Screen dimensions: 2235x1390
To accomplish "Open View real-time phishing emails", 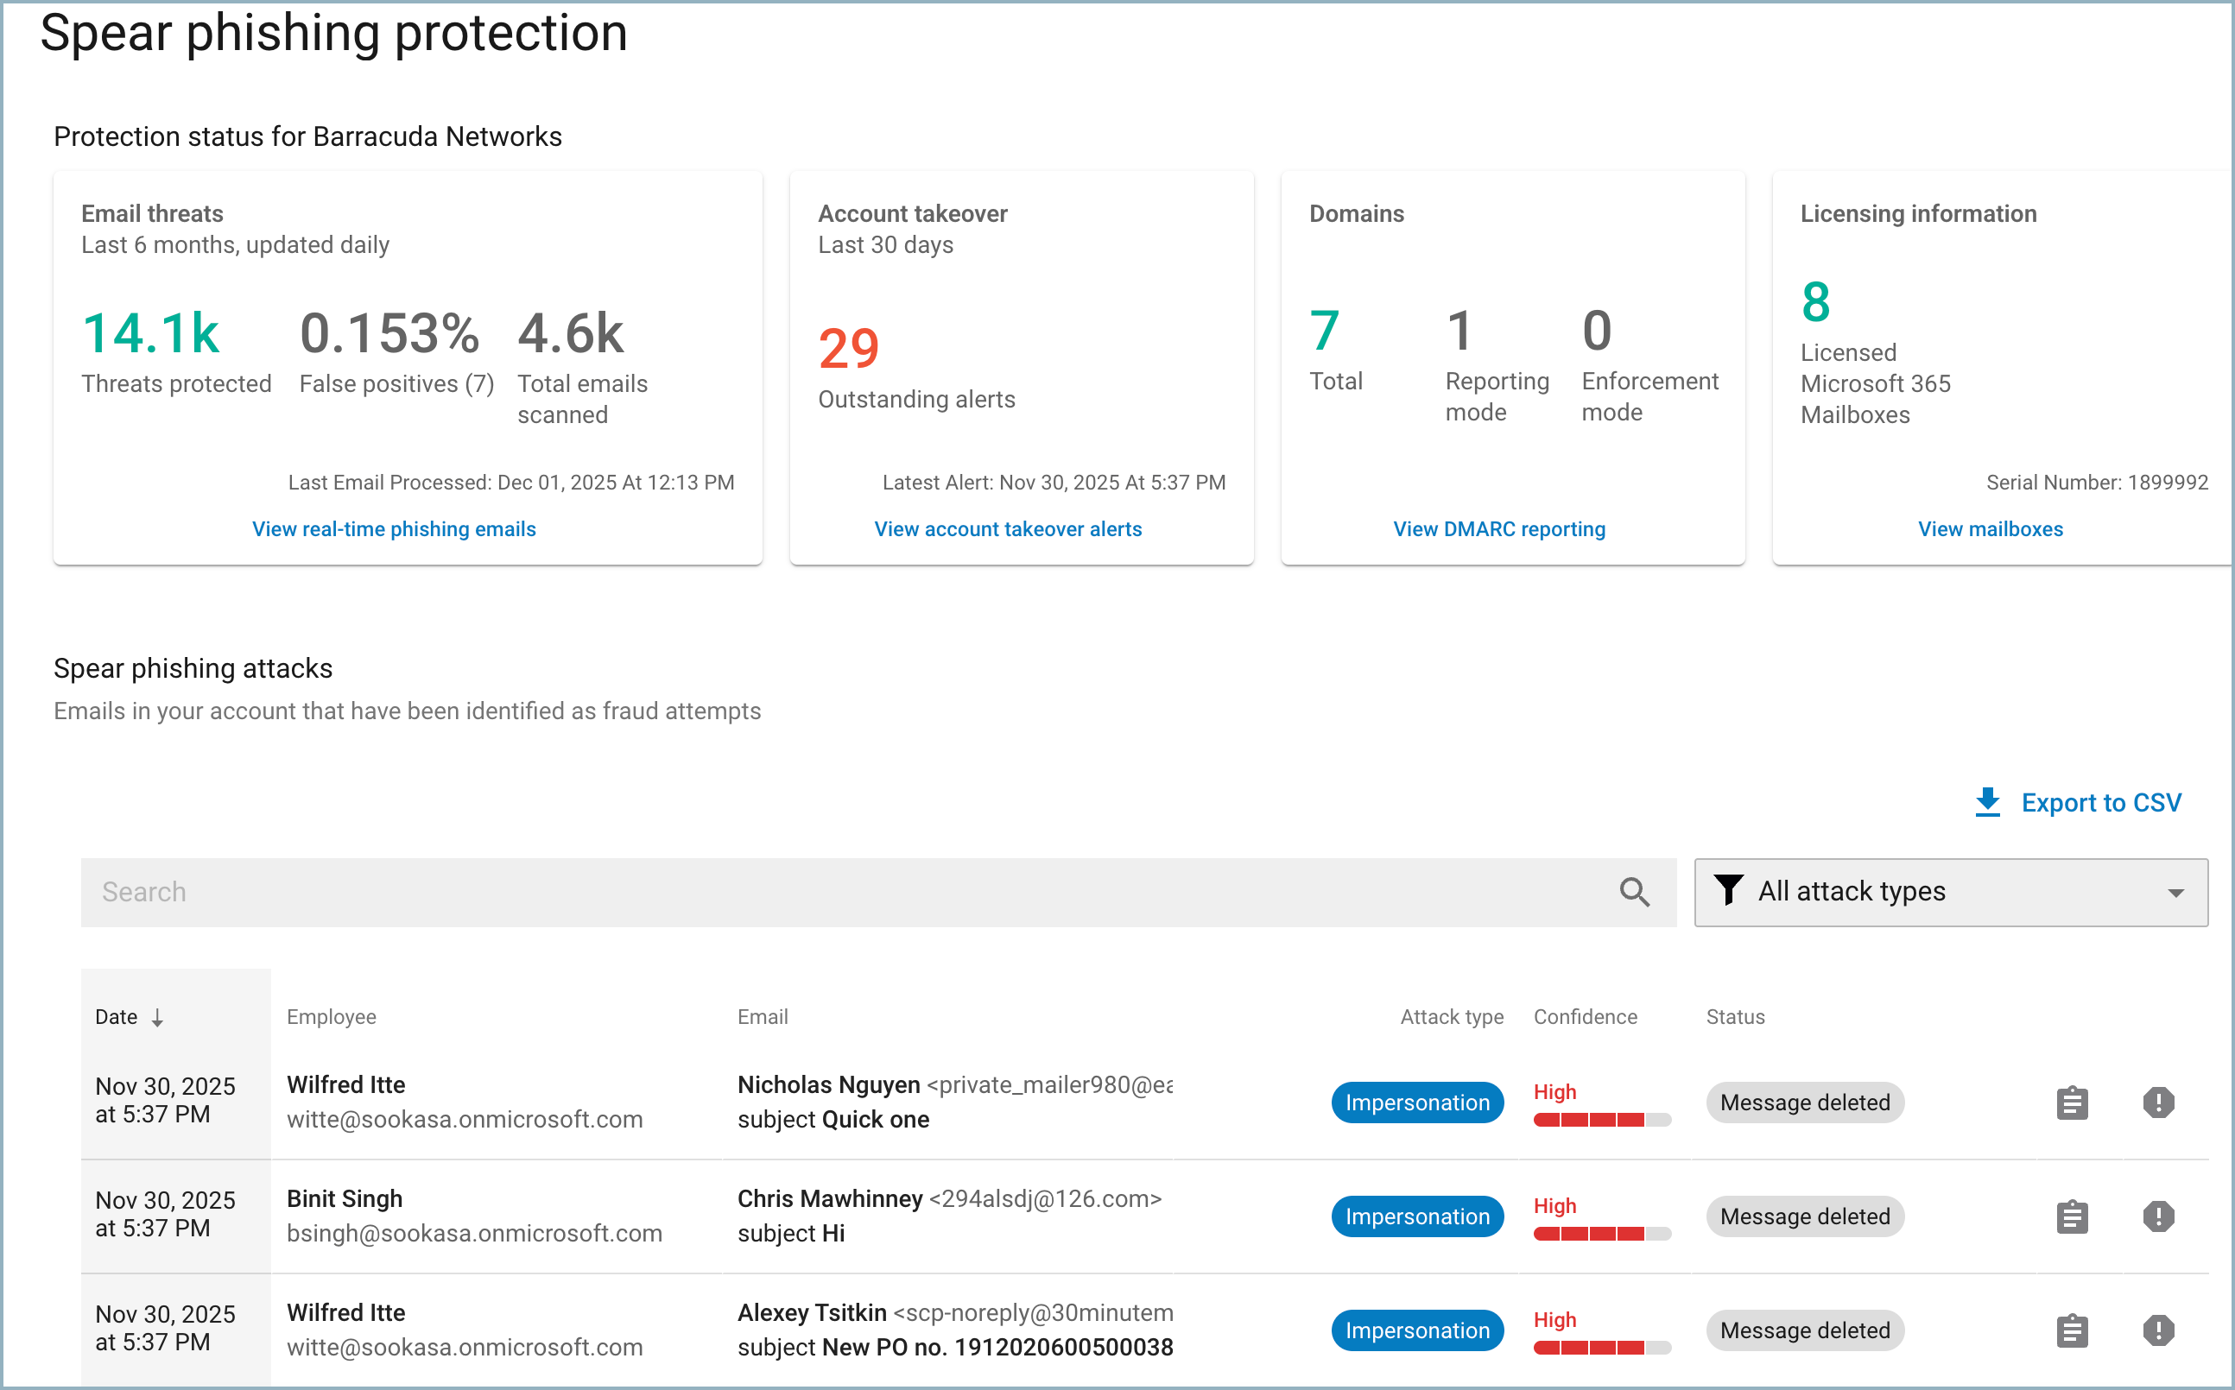I will tap(394, 528).
